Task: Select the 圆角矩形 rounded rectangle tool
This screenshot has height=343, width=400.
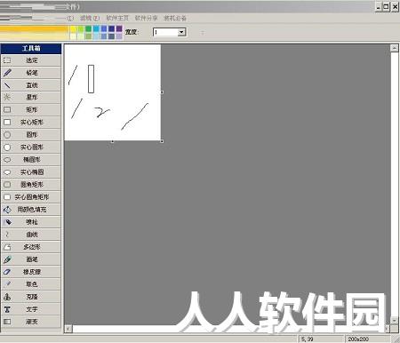Action: click(31, 185)
